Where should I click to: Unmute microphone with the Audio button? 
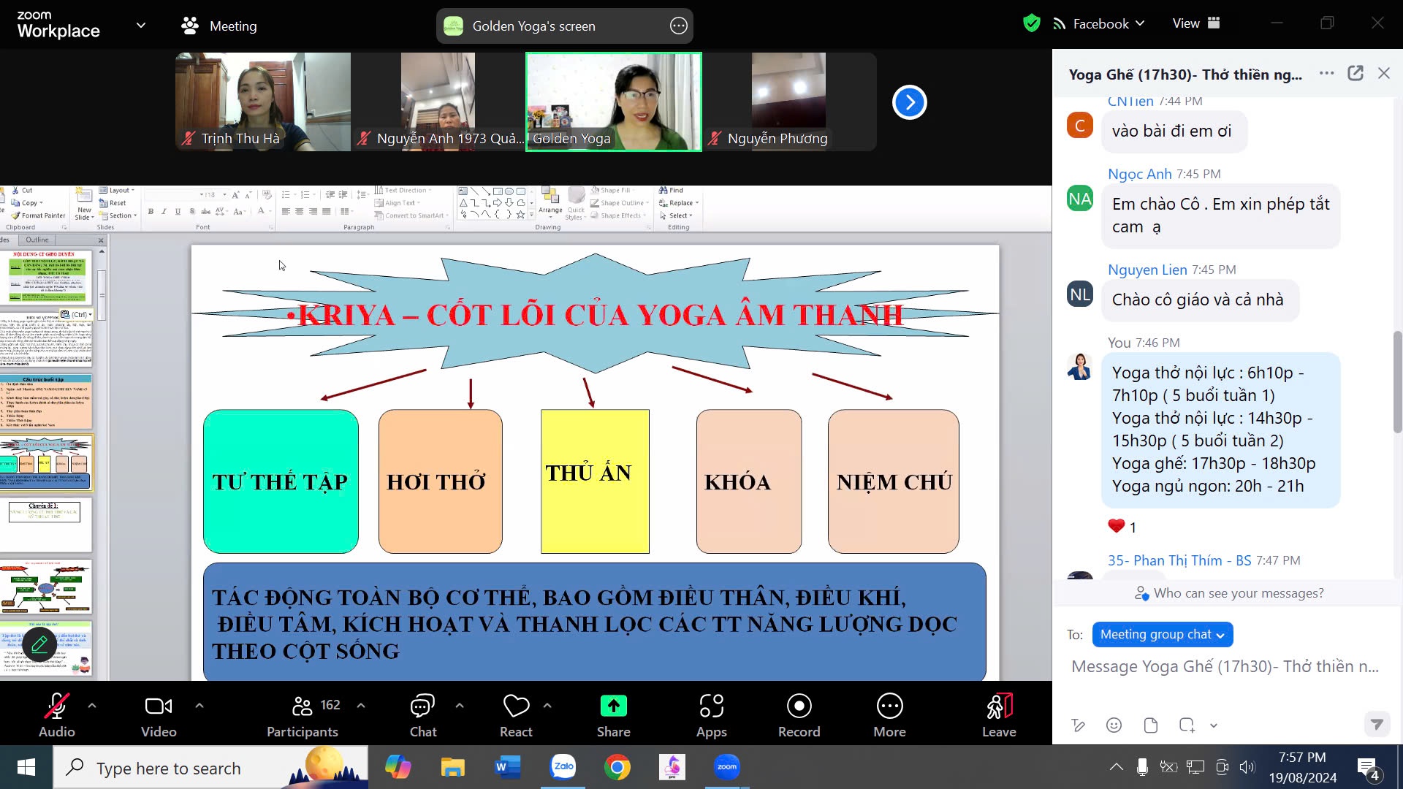pos(56,715)
